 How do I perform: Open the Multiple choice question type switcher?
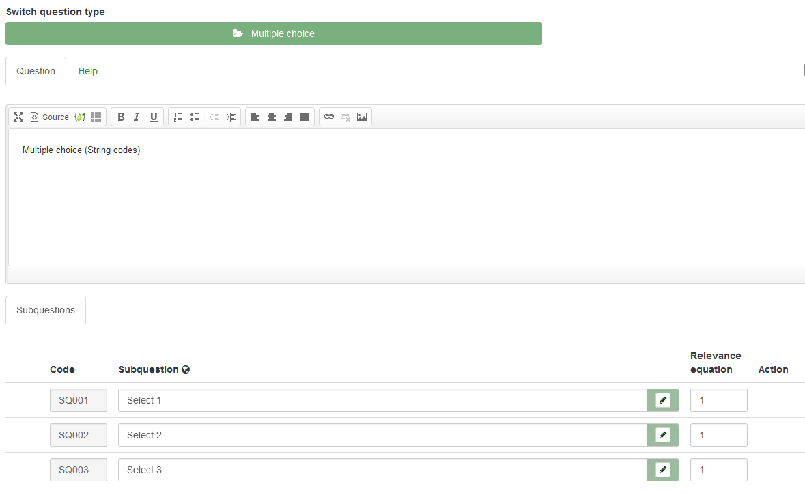(x=274, y=33)
